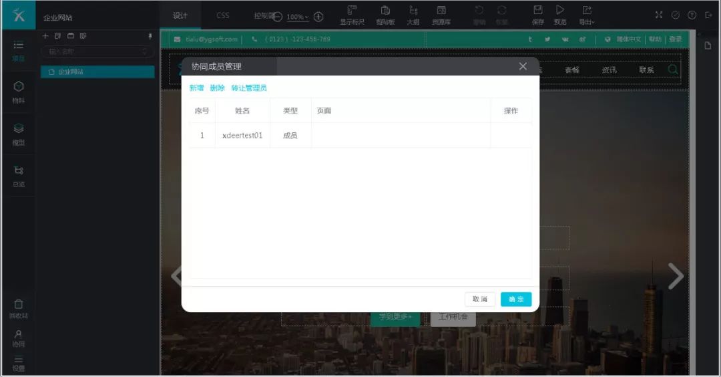Image resolution: width=721 pixels, height=377 pixels.
Task: Open the 协同 collaboration panel
Action: pos(19,338)
